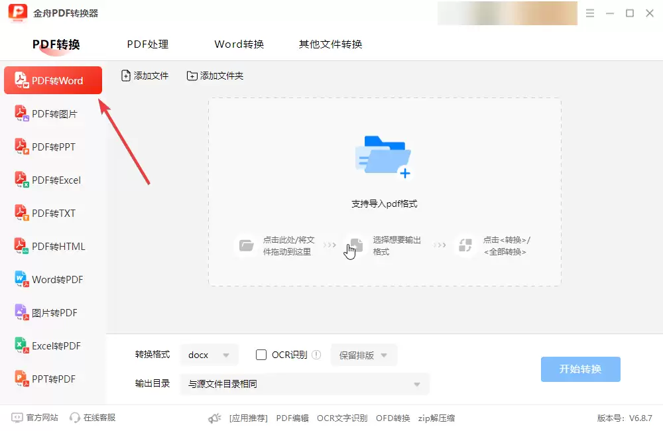Open the PDF转PPT conversion tool
663x431 pixels.
click(50, 147)
